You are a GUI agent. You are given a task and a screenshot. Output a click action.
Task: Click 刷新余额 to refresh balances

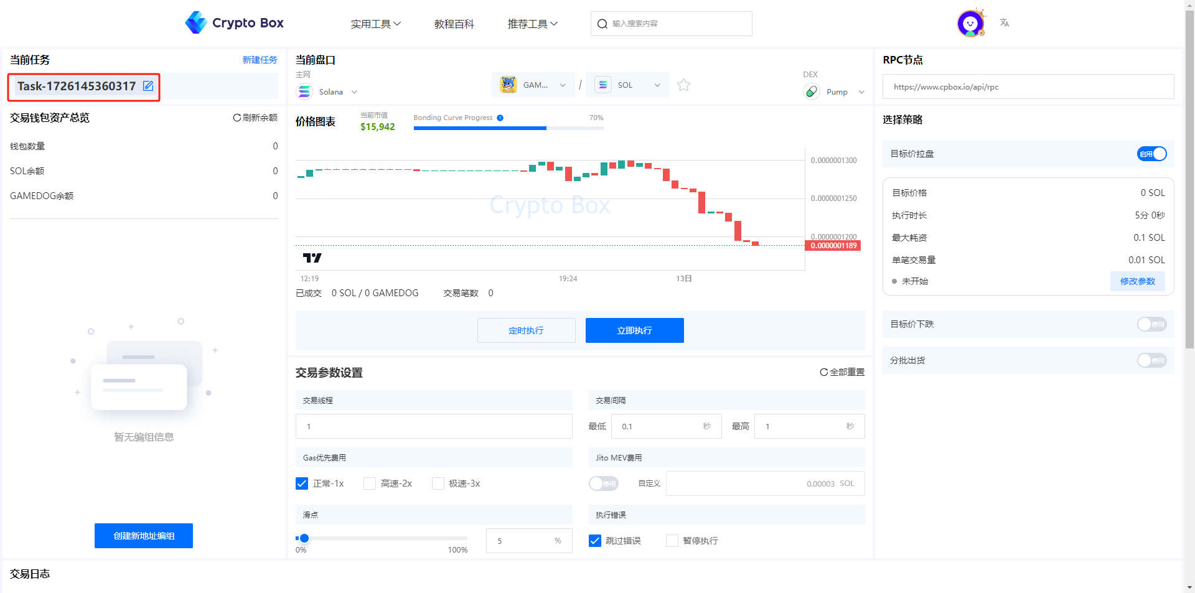click(x=255, y=118)
